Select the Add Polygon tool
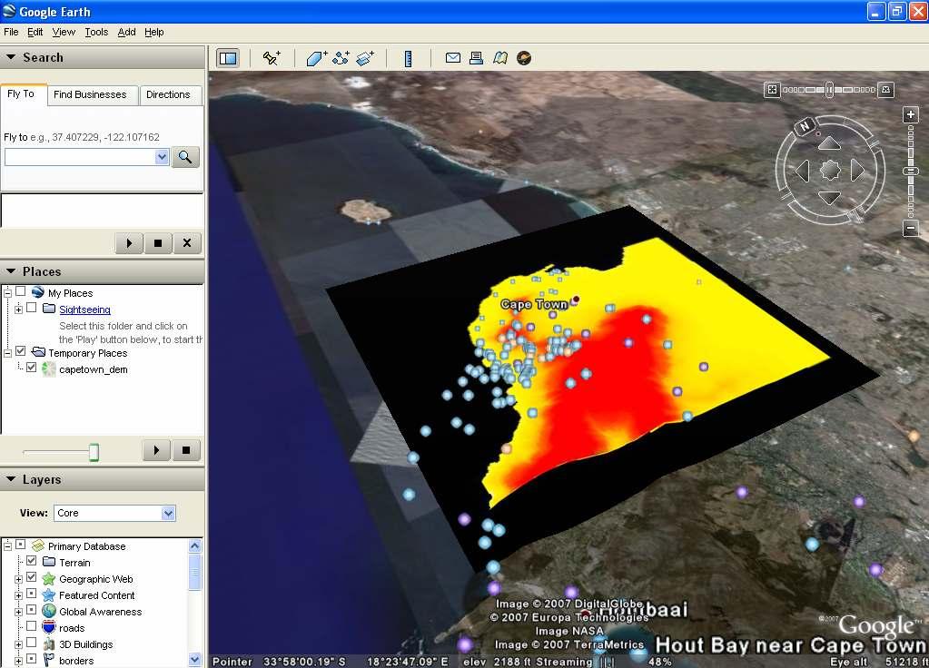Image resolution: width=929 pixels, height=668 pixels. click(316, 58)
